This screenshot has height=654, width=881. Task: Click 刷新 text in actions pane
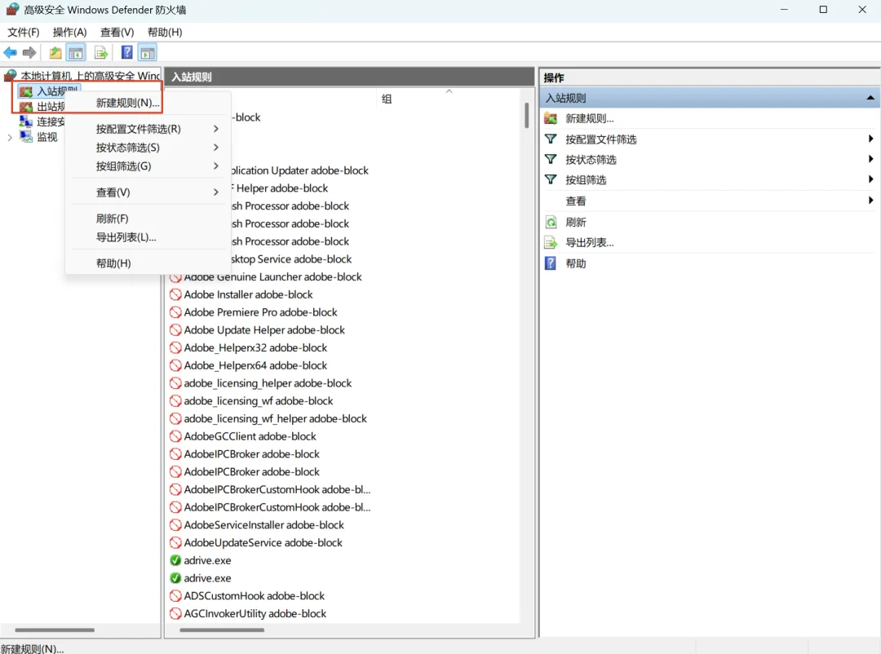[576, 222]
